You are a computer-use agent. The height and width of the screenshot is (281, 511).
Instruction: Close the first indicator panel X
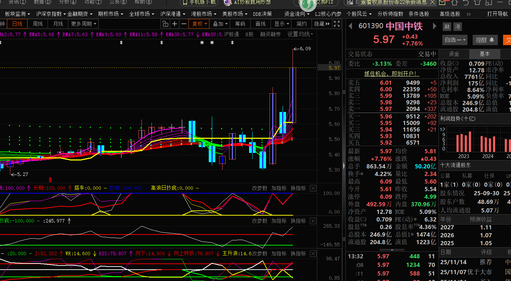click(x=313, y=188)
